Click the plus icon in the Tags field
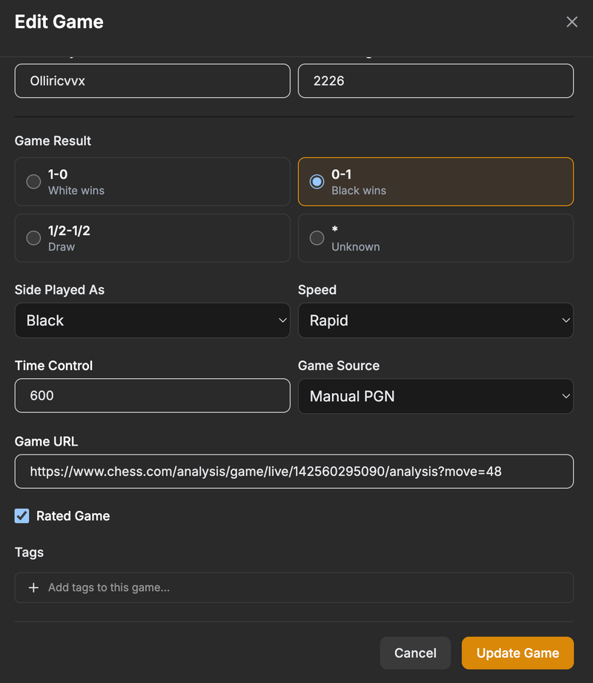This screenshot has width=593, height=683. point(33,587)
